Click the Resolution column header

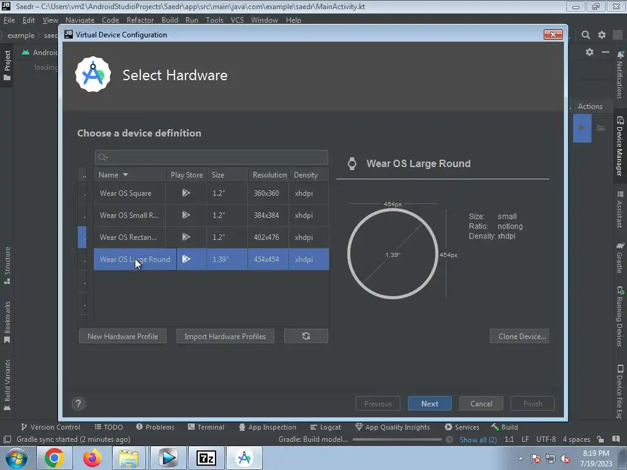pyautogui.click(x=269, y=174)
